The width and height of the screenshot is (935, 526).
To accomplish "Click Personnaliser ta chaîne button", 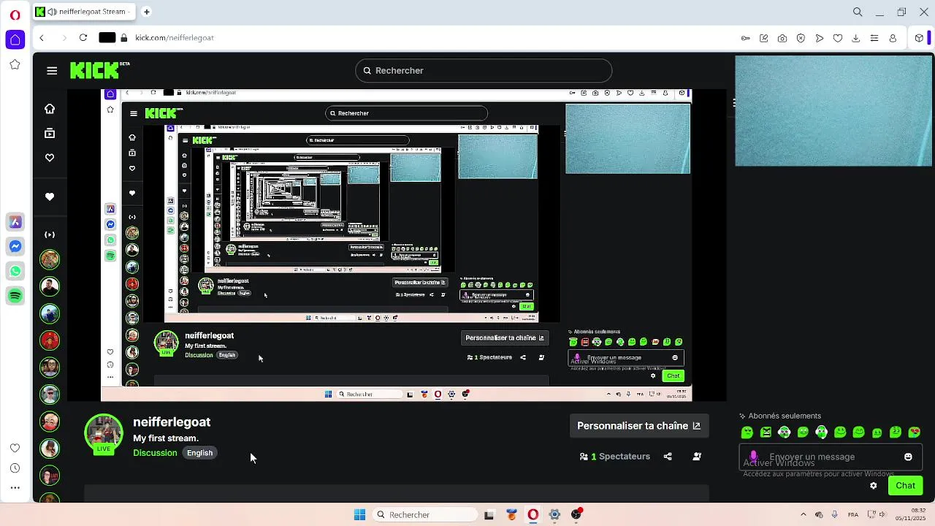I will [x=638, y=426].
